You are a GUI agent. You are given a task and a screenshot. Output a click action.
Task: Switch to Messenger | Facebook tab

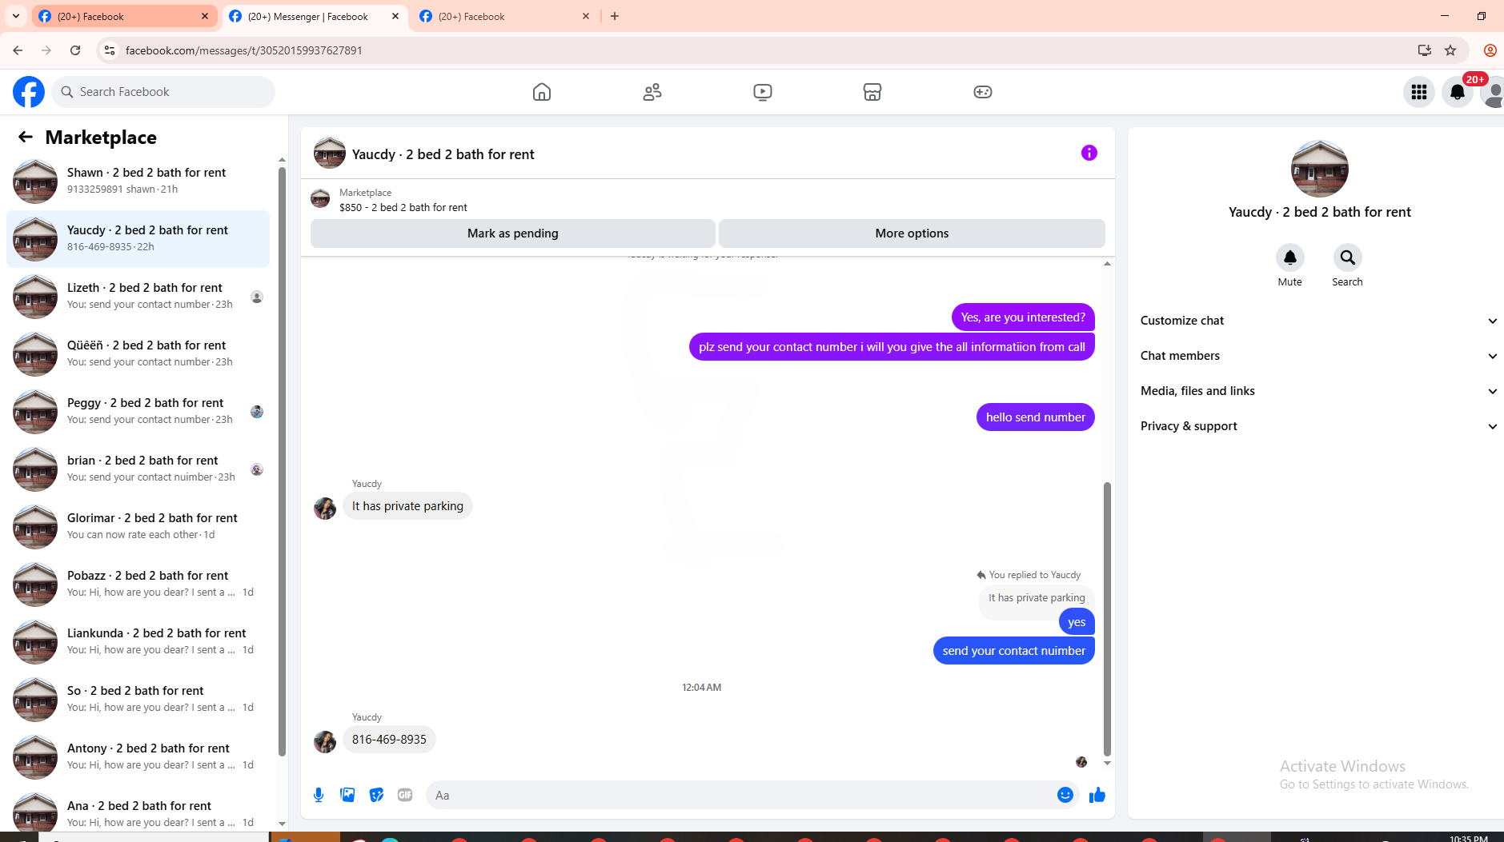point(315,16)
